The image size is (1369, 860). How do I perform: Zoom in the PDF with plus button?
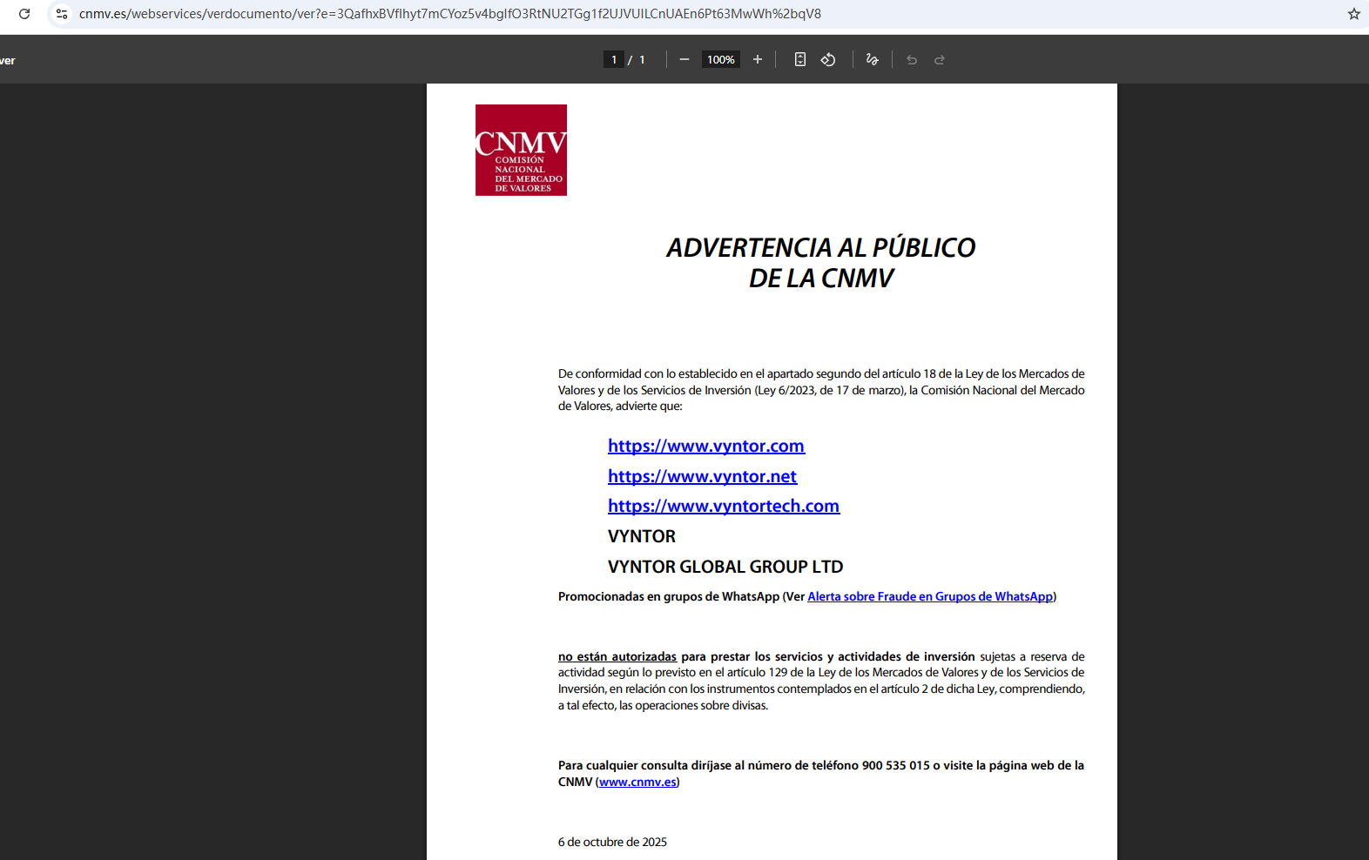(758, 59)
